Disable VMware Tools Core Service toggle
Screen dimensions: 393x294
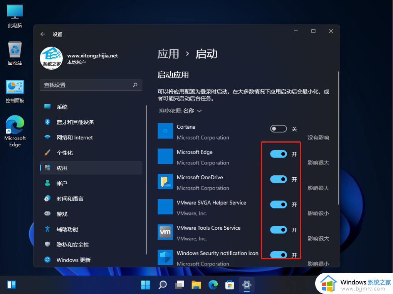[279, 230]
